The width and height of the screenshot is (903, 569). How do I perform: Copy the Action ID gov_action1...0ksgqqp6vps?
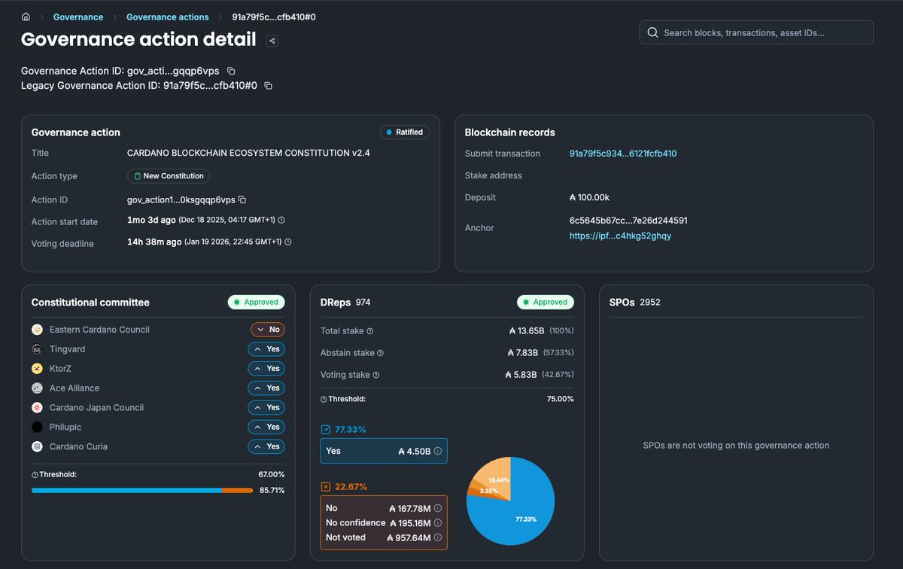pos(242,199)
